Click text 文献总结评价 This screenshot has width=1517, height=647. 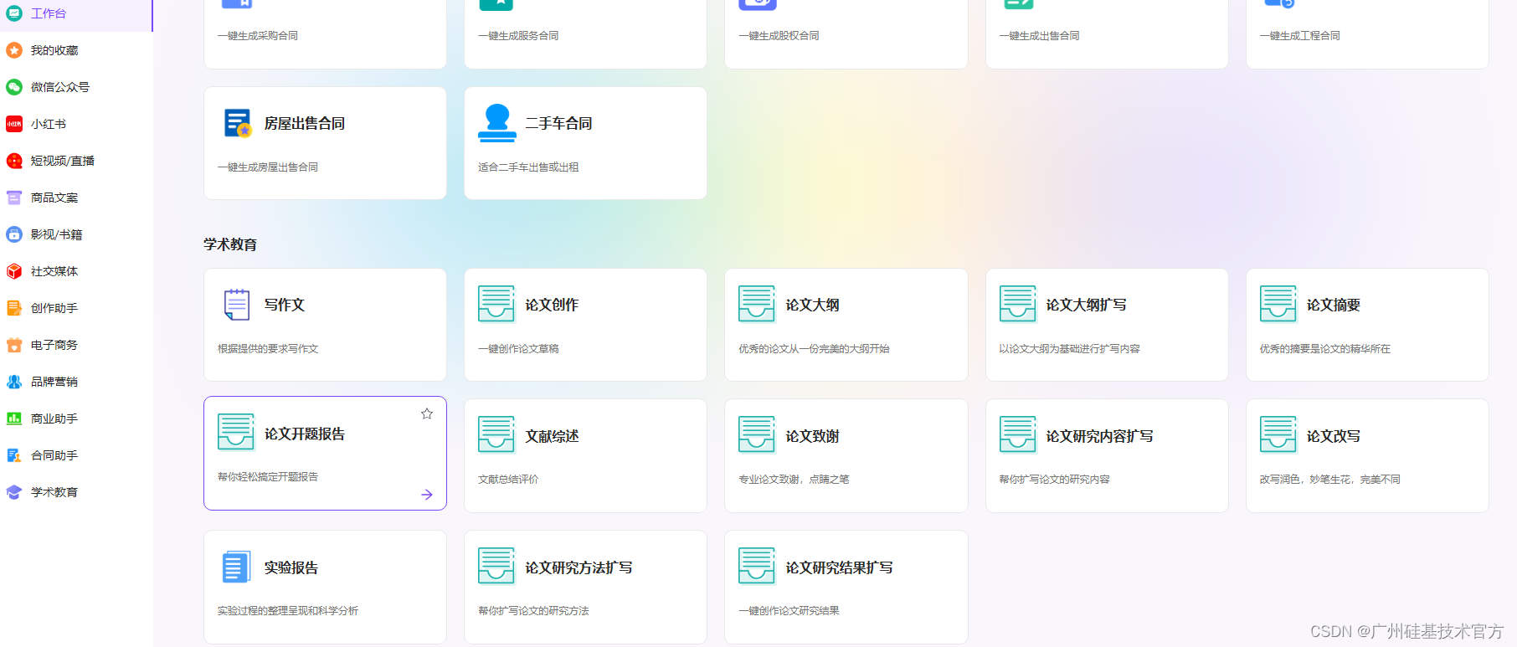pos(508,480)
